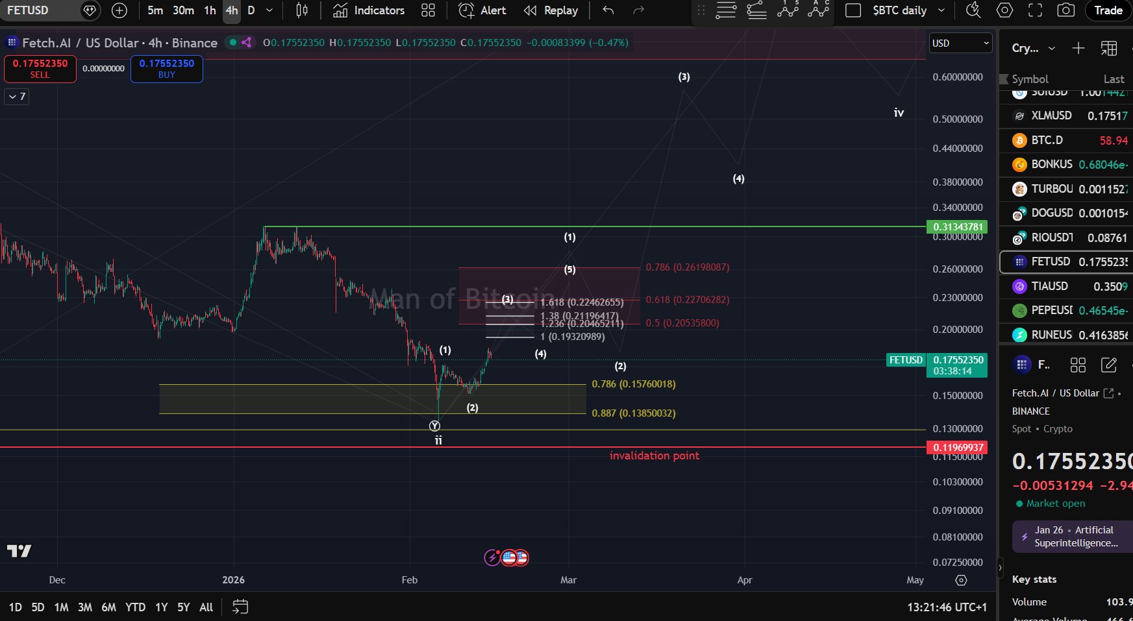Enter fullscreen mode
The height and width of the screenshot is (621, 1133).
1035,10
